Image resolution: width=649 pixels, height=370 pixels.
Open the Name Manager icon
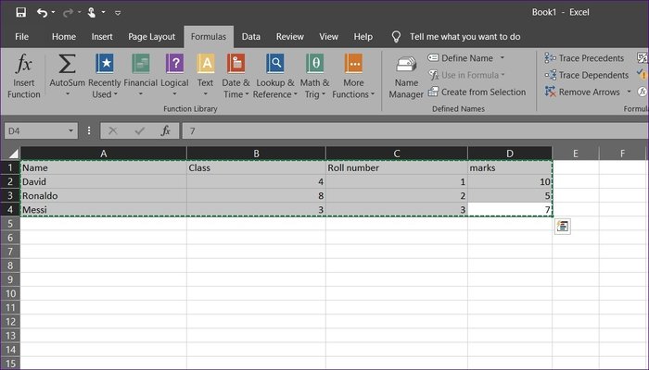point(406,65)
